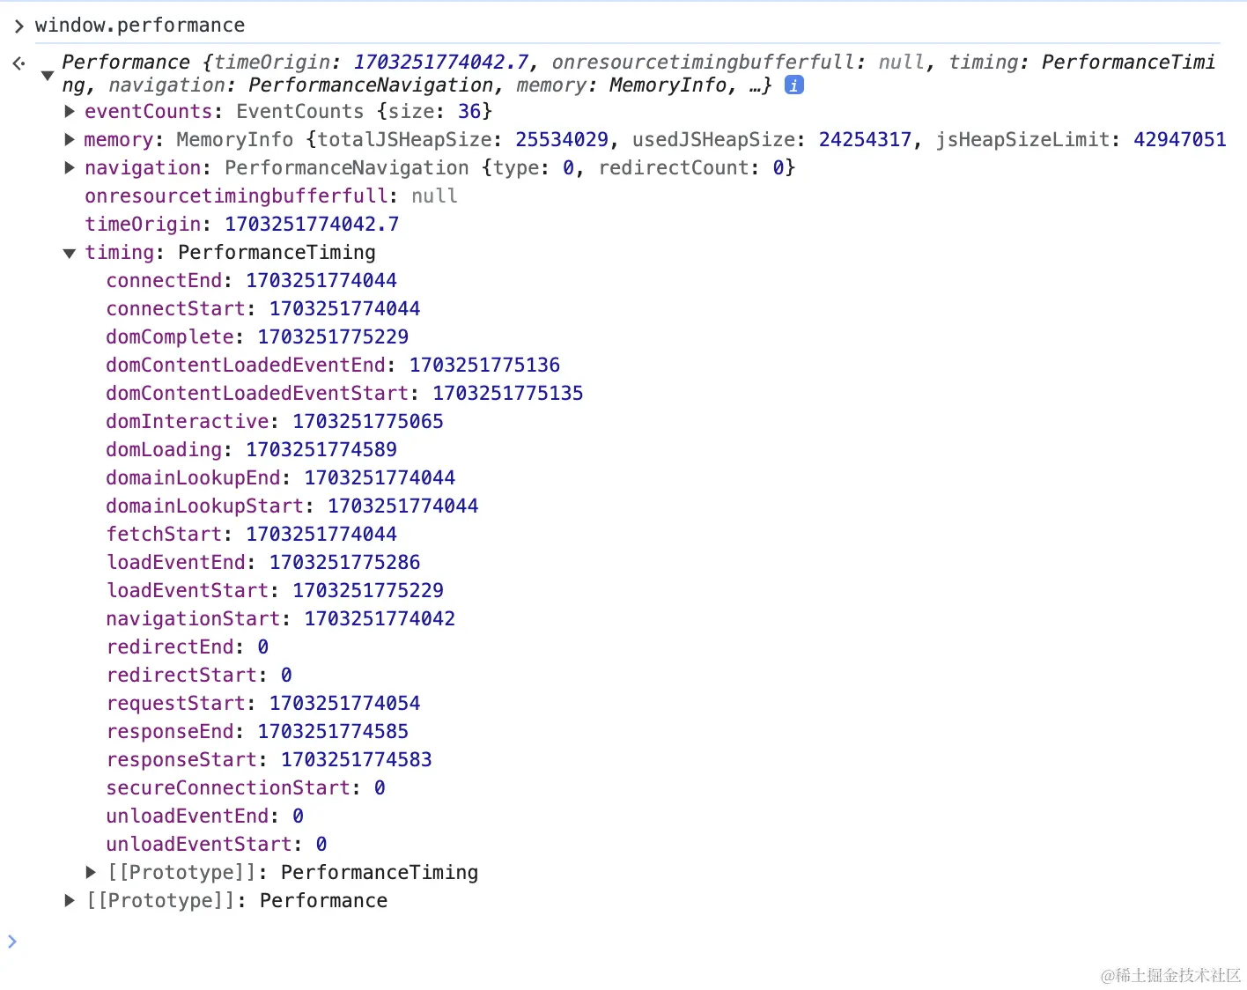Viewport: 1247px width, 990px height.
Task: Select the domComplete value 1703251775229
Action: 333,336
